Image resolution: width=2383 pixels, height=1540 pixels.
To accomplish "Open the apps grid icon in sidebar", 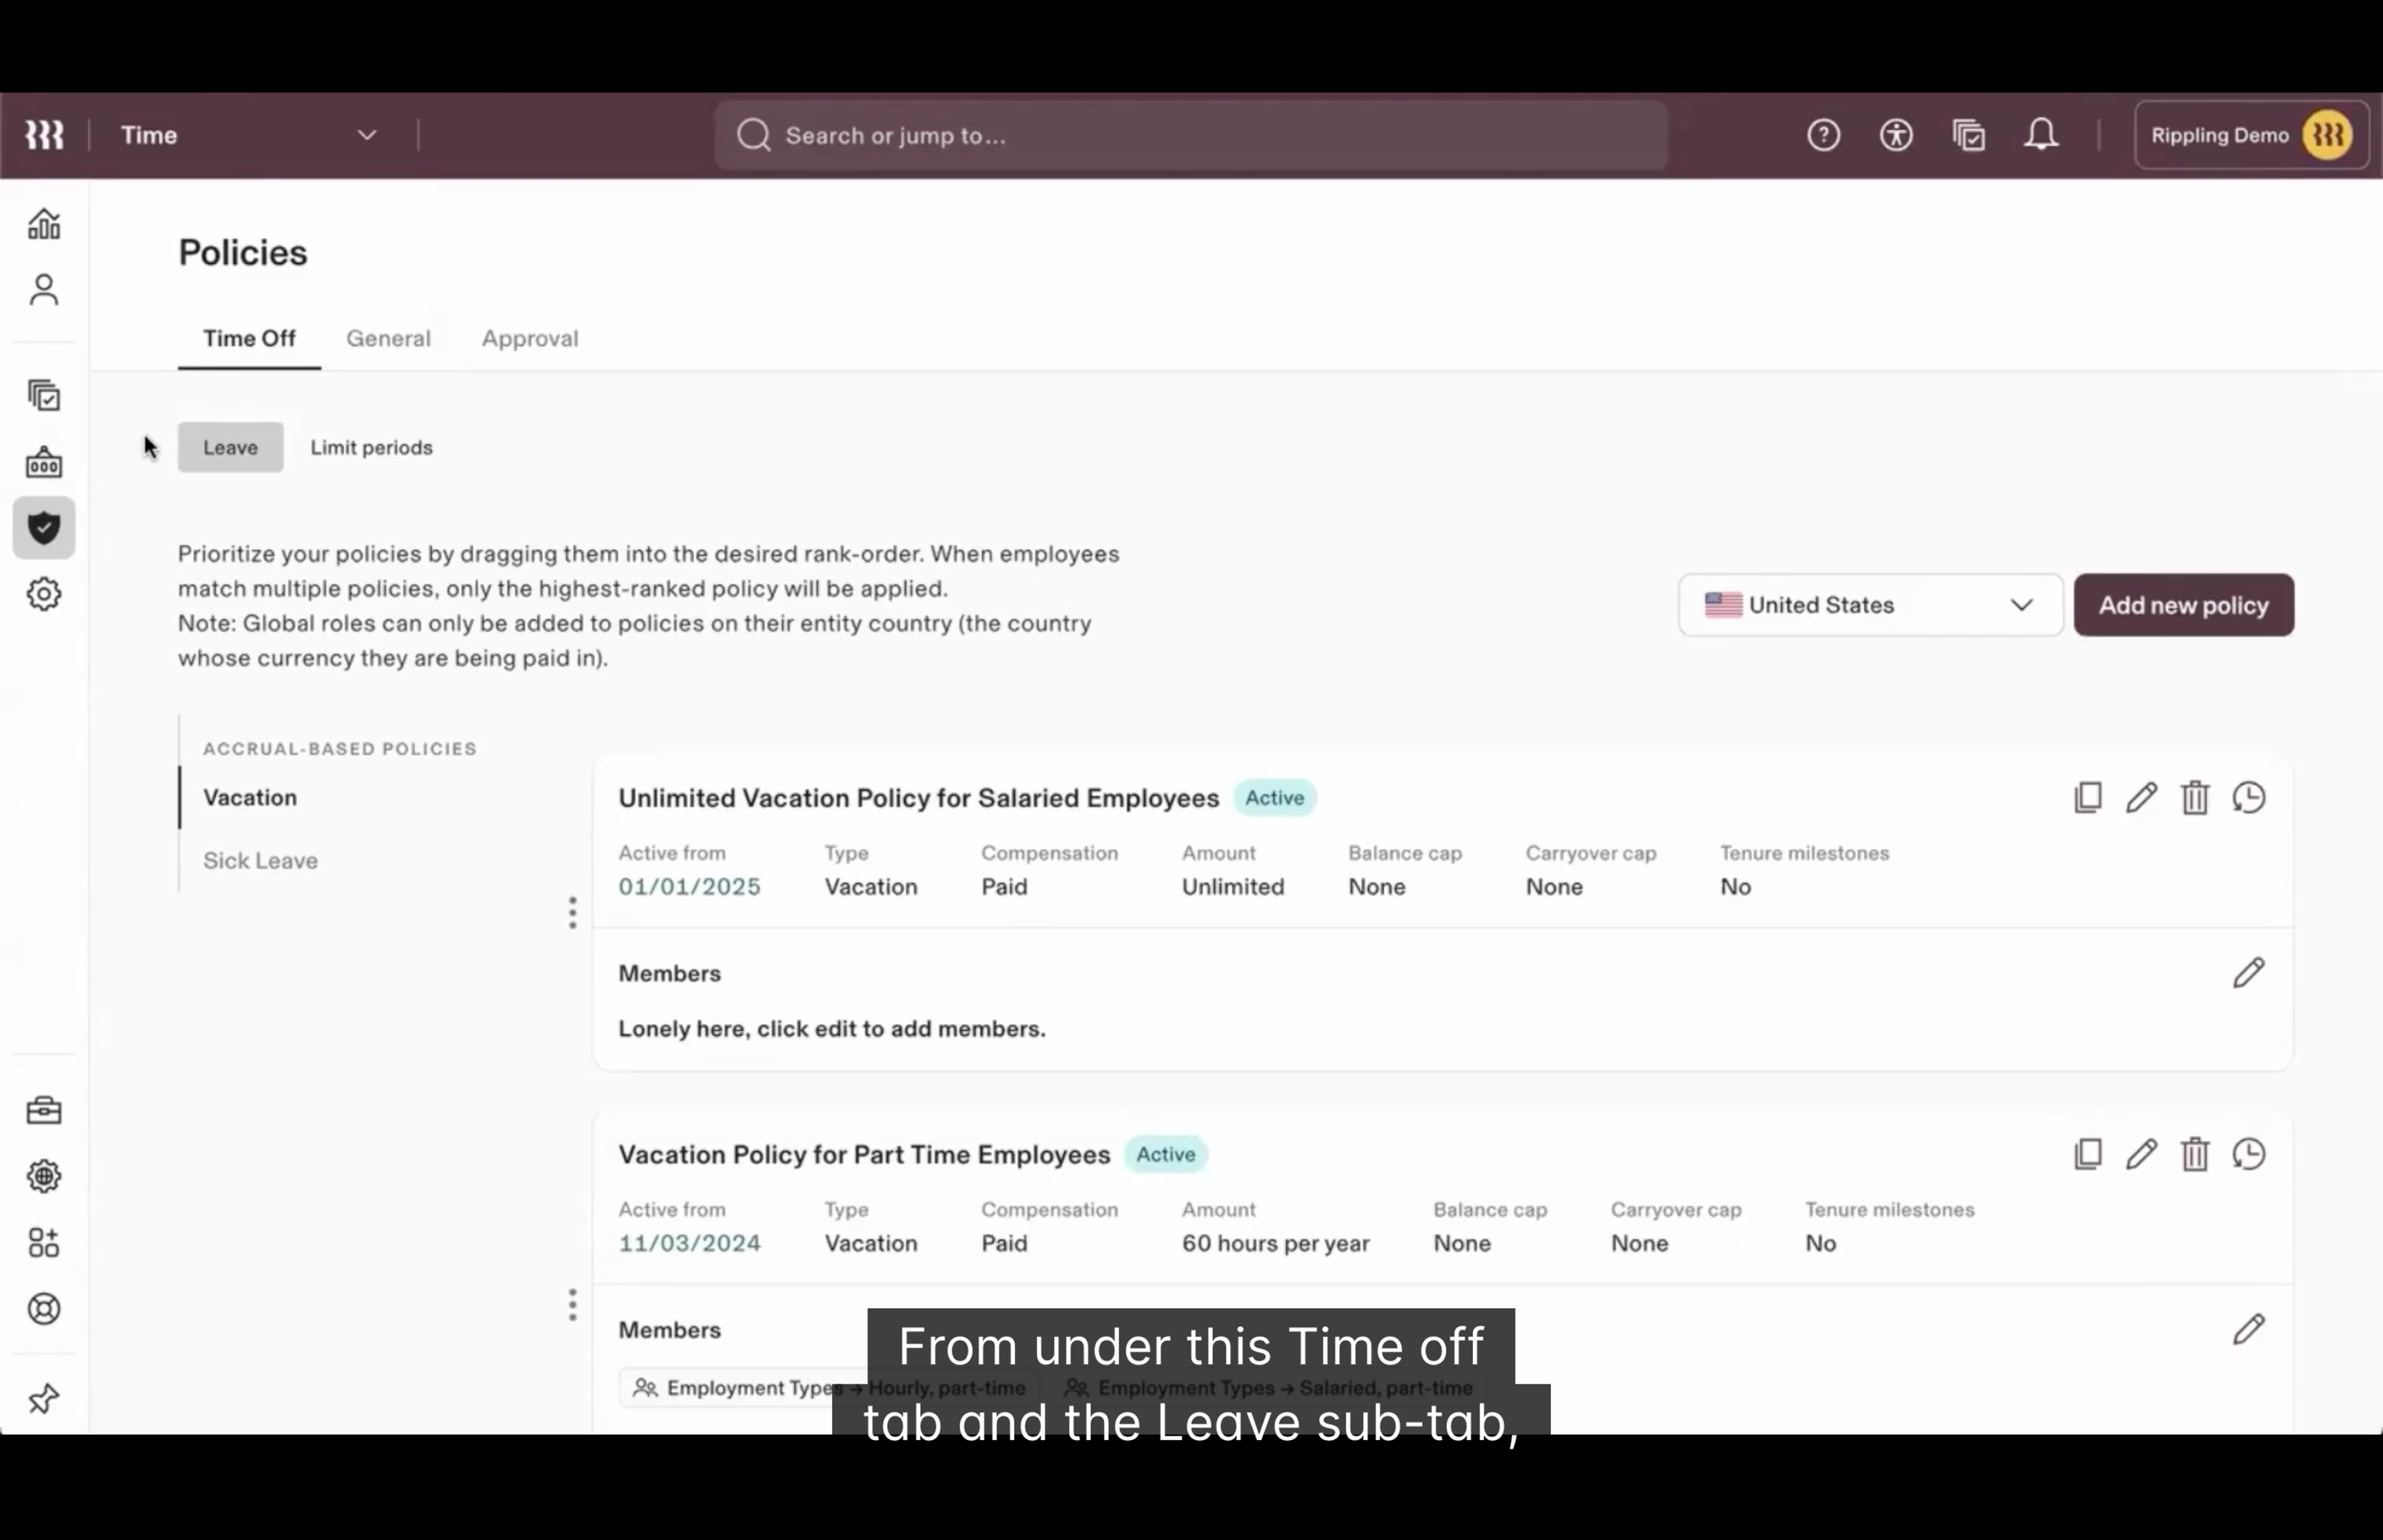I will pyautogui.click(x=44, y=1243).
